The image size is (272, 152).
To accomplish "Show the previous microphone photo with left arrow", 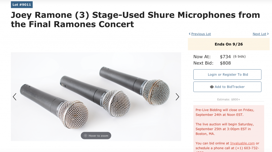I will (15, 97).
